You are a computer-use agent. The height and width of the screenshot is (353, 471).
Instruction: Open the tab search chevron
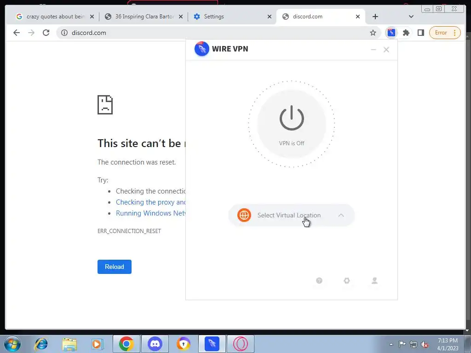click(411, 17)
